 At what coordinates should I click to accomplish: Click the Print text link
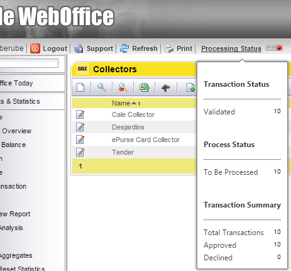coord(184,48)
